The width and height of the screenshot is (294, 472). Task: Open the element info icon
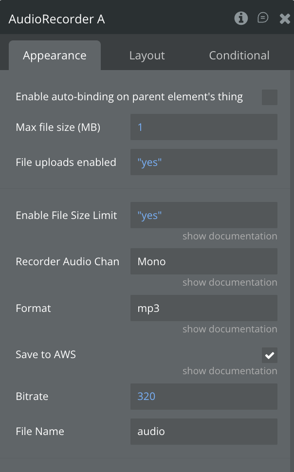(241, 18)
